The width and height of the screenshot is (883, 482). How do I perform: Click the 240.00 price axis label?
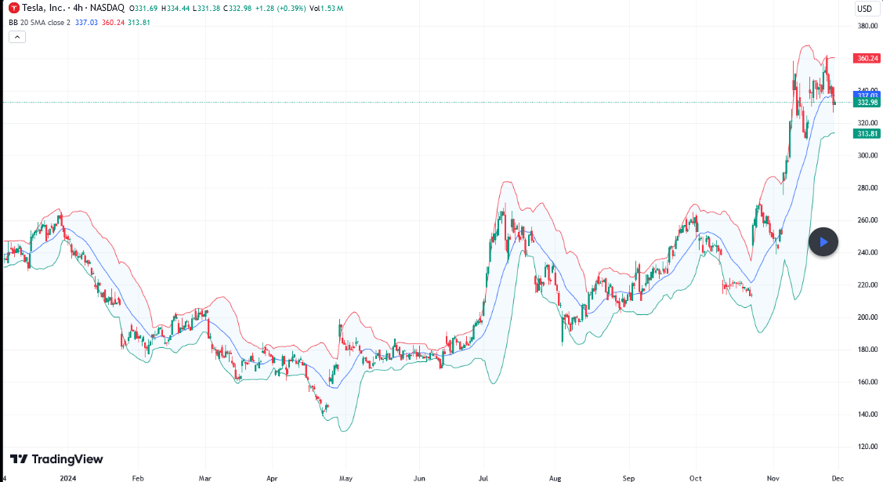(x=867, y=252)
